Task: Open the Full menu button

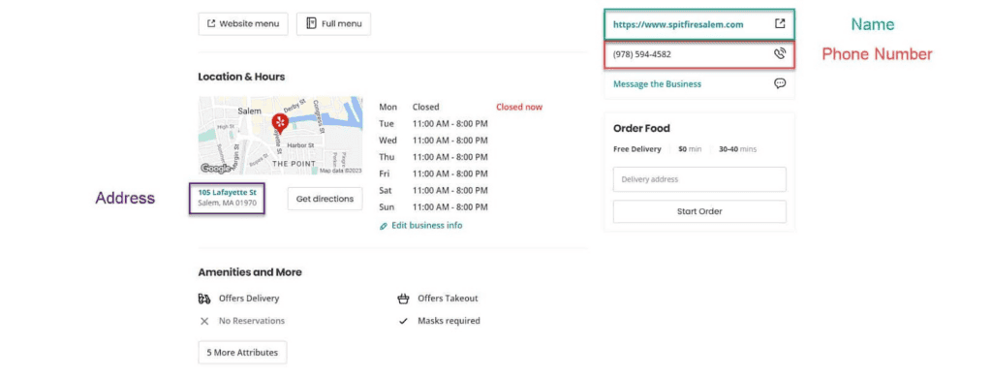Action: pyautogui.click(x=333, y=24)
